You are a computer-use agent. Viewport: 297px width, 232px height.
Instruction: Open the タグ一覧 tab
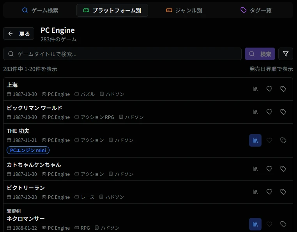(x=256, y=10)
